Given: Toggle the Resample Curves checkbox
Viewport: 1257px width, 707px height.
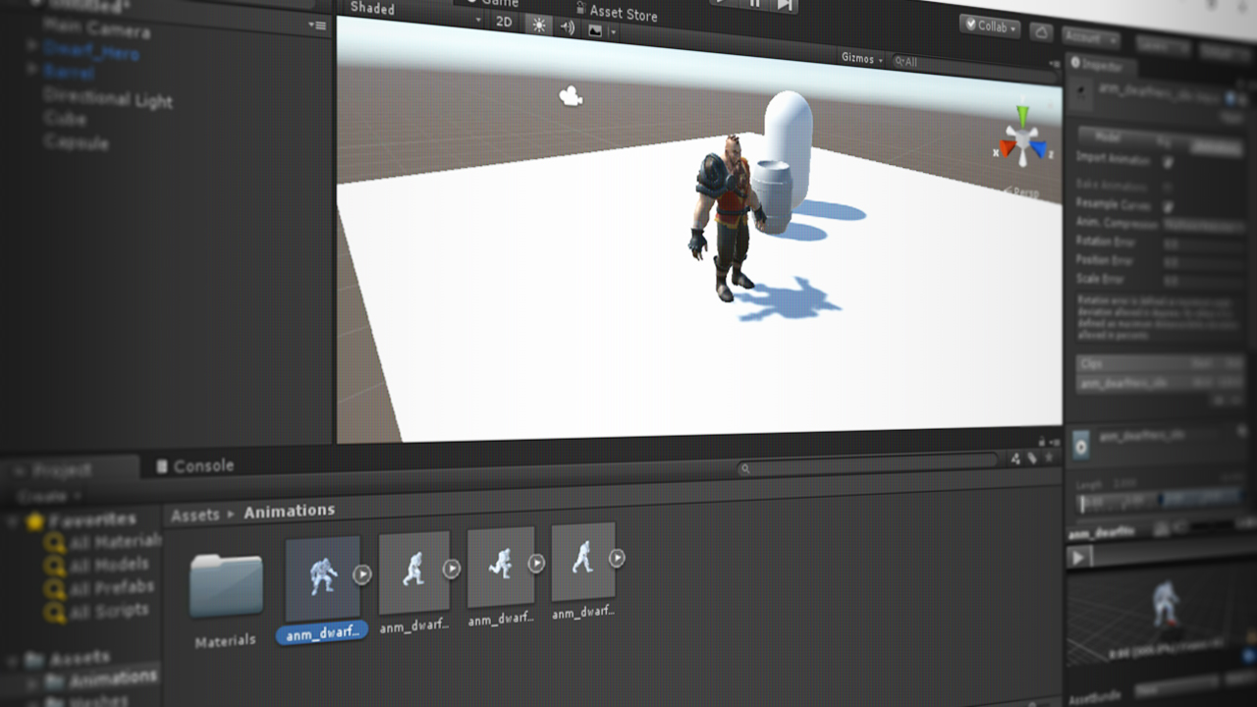Looking at the screenshot, I should coord(1169,206).
